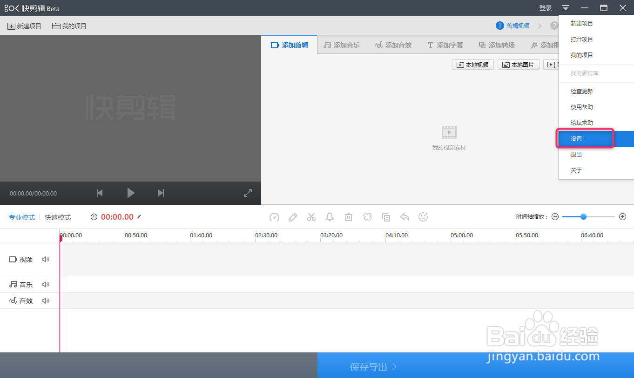Click the 时间轴缩放 slider handle
This screenshot has height=378, width=634.
583,216
